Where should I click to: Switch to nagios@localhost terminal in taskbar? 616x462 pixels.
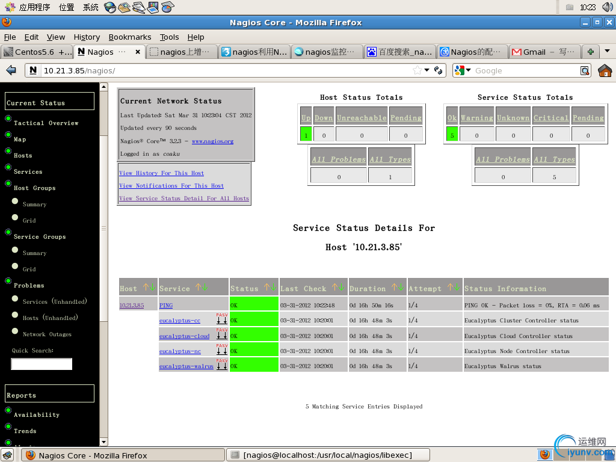[328, 455]
